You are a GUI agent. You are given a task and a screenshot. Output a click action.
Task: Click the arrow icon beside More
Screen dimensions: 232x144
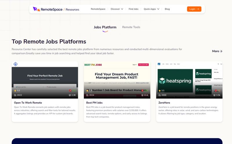pyautogui.click(x=221, y=51)
